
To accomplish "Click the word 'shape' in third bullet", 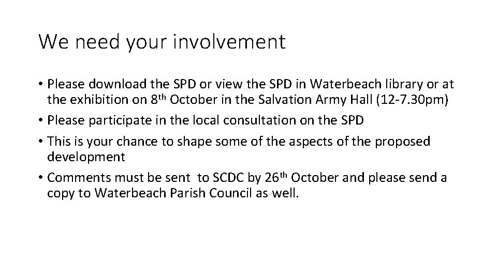I will [194, 142].
